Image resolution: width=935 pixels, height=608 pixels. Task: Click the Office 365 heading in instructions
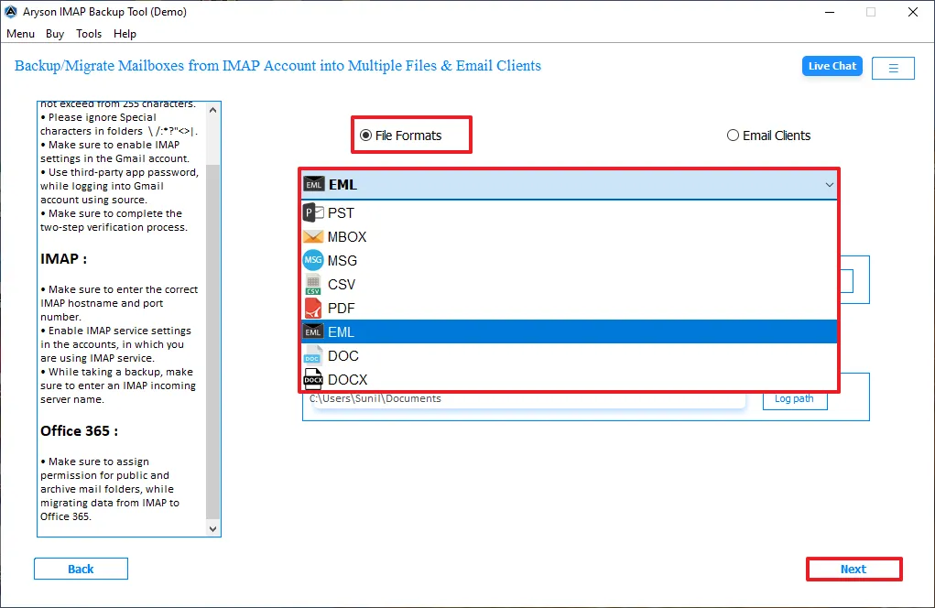pos(80,431)
